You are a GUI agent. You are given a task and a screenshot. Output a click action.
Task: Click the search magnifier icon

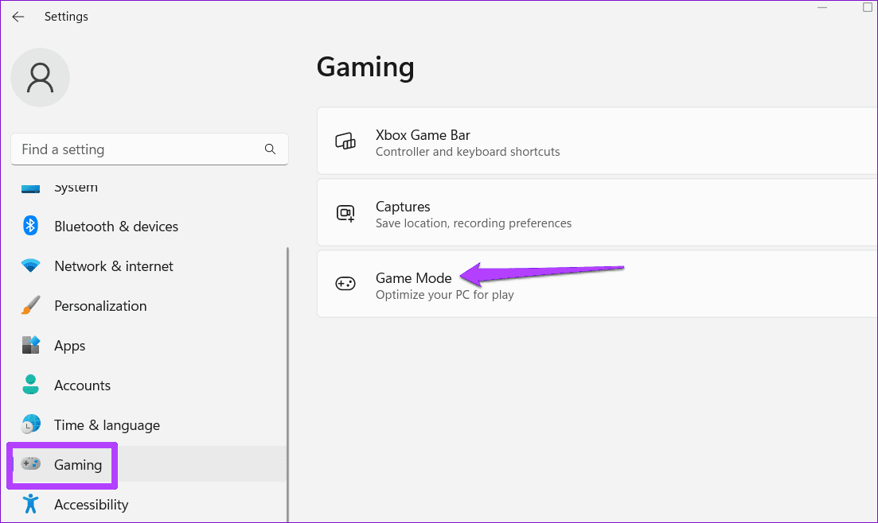click(x=270, y=149)
